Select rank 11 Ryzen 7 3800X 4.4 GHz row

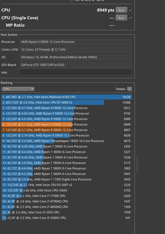[67, 152]
